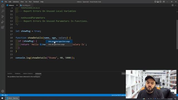This screenshot has height=100, width=178.
Task: Open the Source Control view
Action: [3, 17]
